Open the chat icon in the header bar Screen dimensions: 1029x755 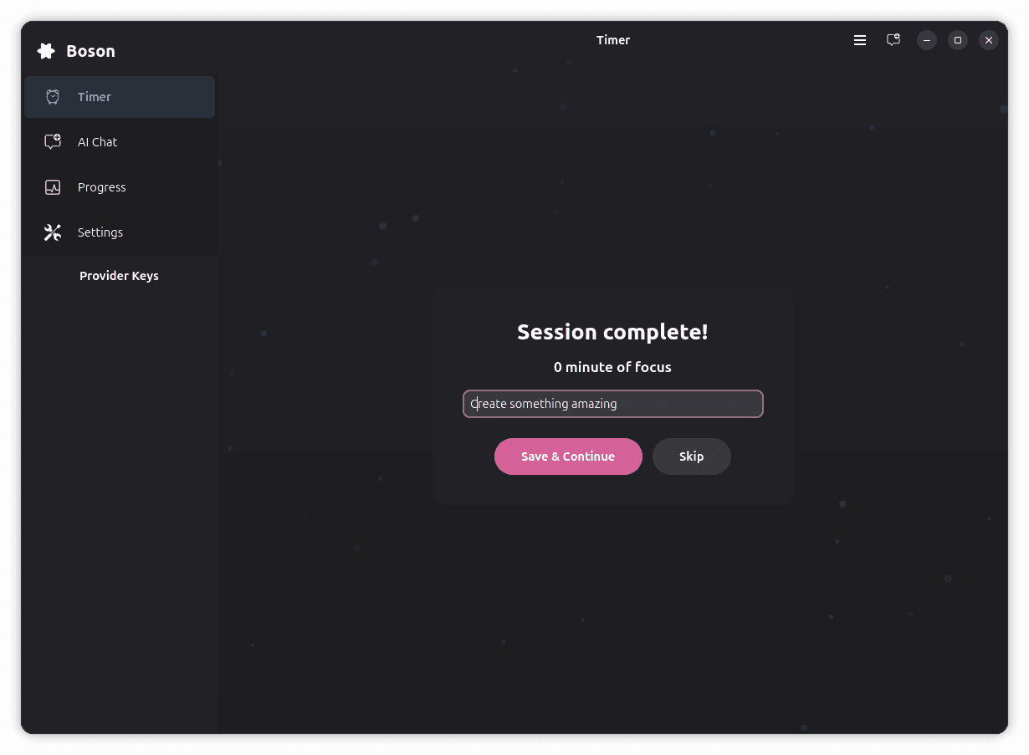893,40
